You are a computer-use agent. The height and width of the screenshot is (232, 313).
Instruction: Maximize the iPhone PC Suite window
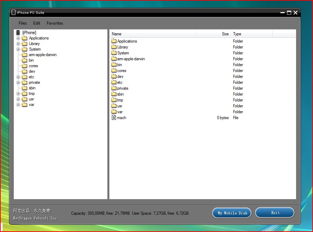point(289,12)
